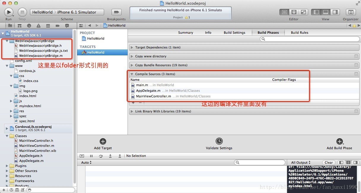Select CordovaLib.xcodeproj in navigator
Viewport: 361px width, 193px height.
pyautogui.click(x=33, y=126)
